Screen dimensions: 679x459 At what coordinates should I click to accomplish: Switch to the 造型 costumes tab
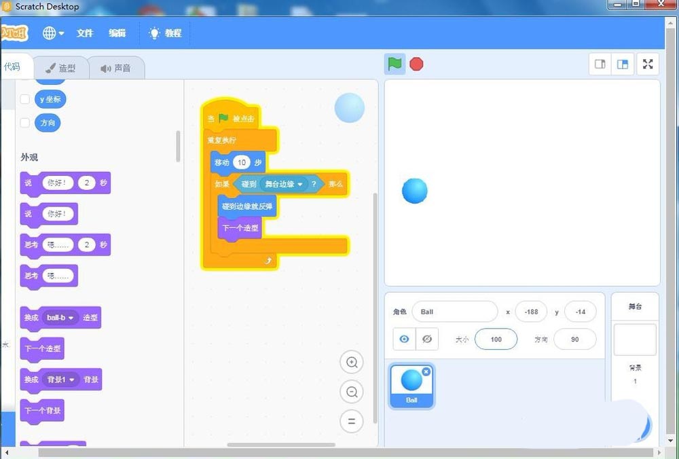(x=61, y=68)
